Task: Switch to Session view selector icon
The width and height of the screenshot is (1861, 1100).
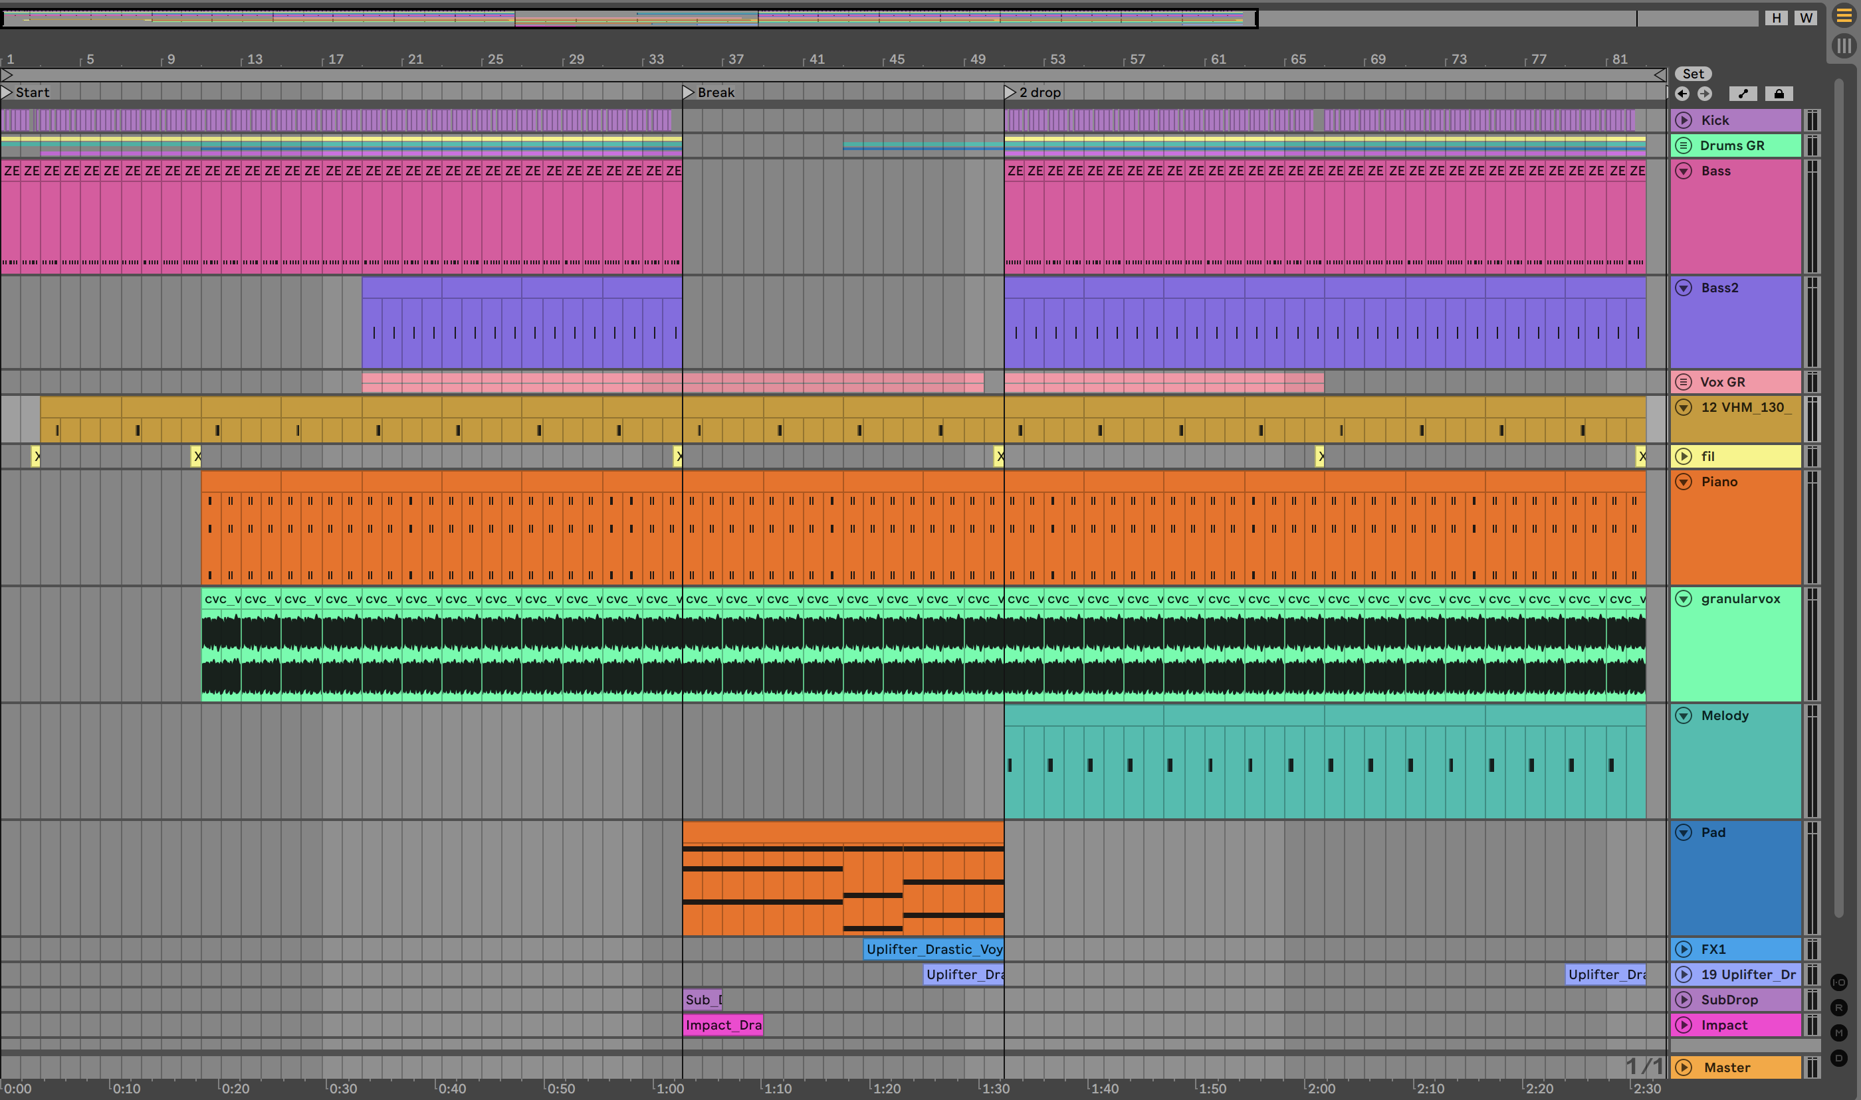Action: point(1843,46)
